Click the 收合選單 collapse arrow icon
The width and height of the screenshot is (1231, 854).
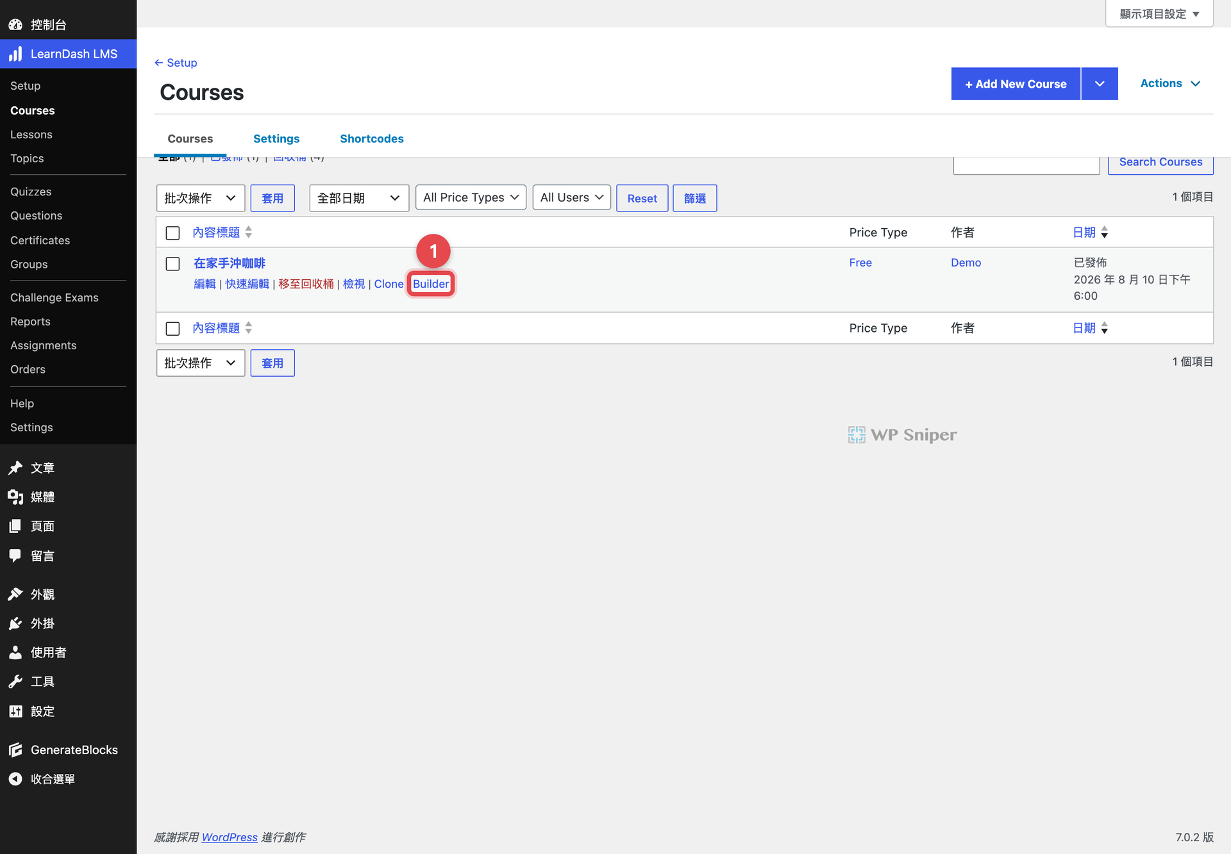[x=15, y=779]
